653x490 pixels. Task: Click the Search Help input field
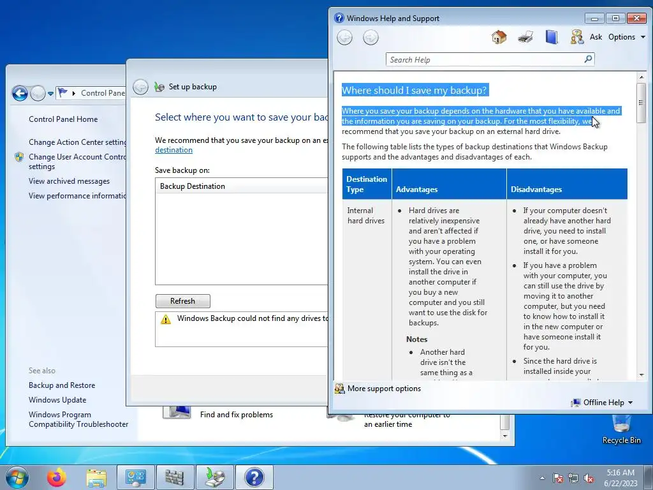pos(485,59)
